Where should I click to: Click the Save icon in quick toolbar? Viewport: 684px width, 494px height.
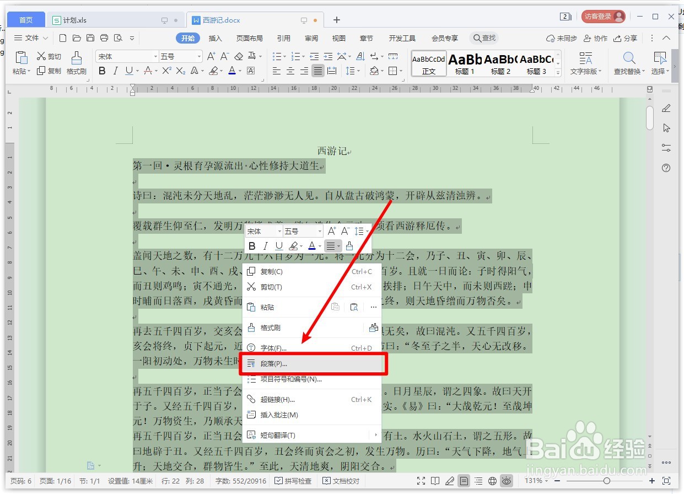click(90, 38)
